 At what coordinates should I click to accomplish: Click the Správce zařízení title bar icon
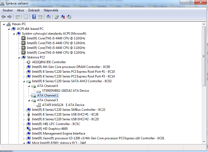(x=2, y=3)
